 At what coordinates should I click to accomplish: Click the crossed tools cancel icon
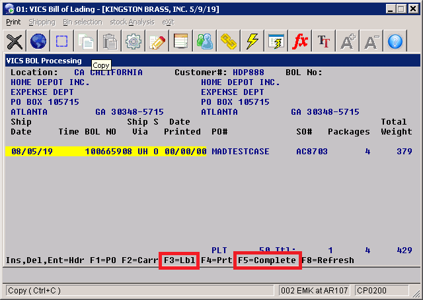tap(15, 42)
